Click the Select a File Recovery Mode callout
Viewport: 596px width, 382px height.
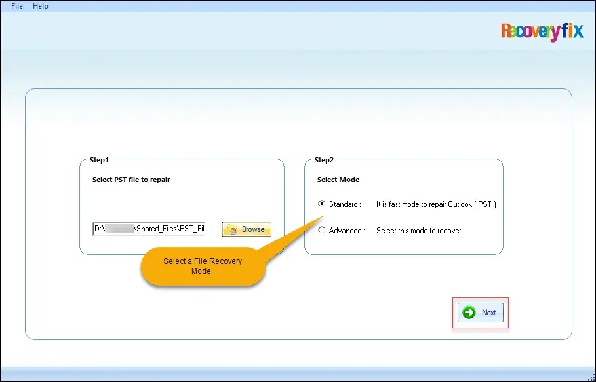pyautogui.click(x=203, y=266)
